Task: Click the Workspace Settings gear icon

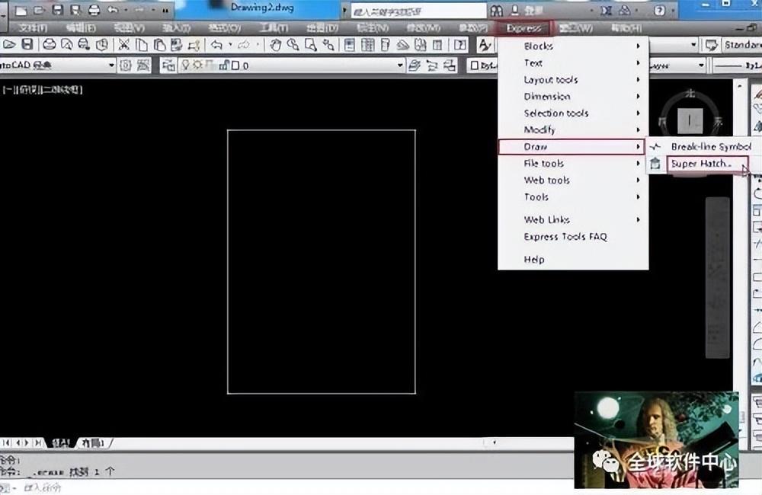Action: click(x=126, y=65)
